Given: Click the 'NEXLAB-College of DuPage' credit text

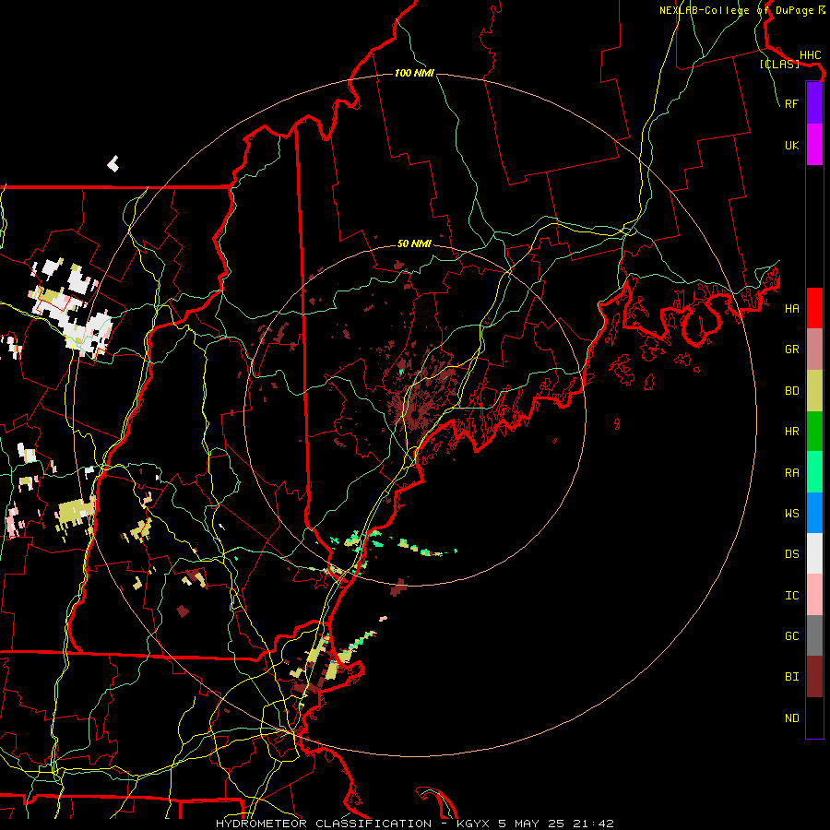Looking at the screenshot, I should [x=739, y=10].
